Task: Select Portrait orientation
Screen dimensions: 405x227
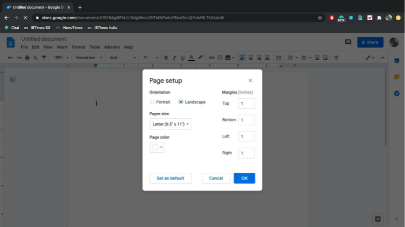Action: [152, 102]
